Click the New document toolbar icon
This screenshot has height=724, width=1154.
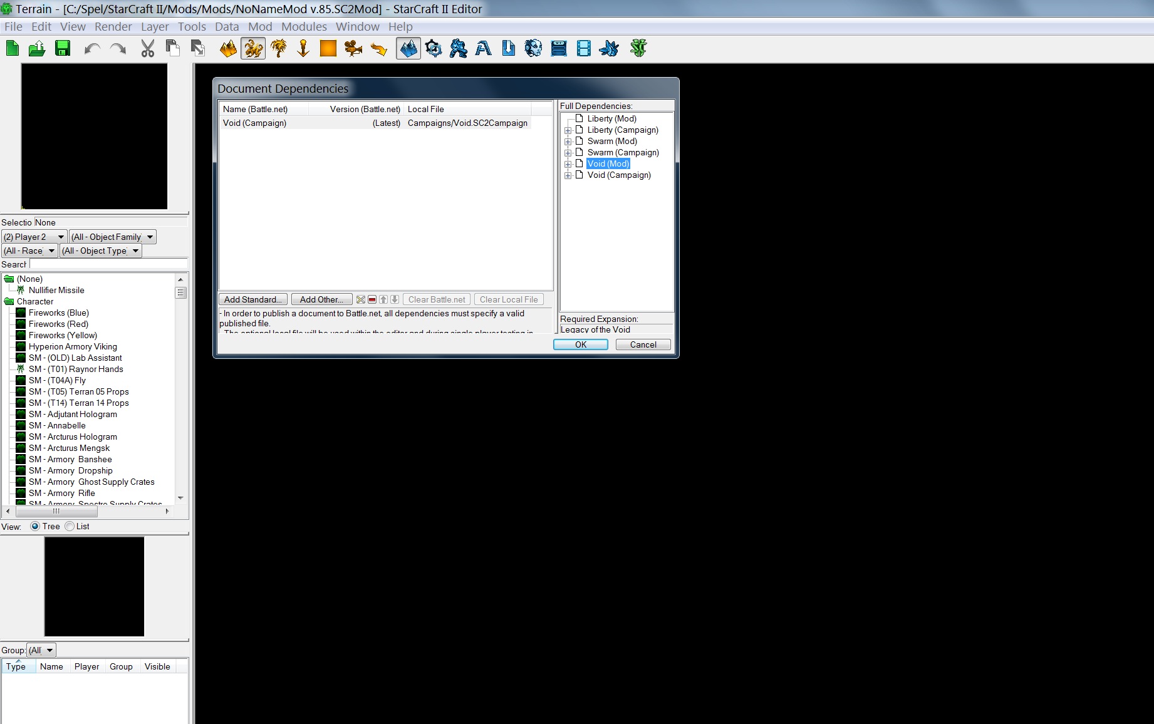13,48
